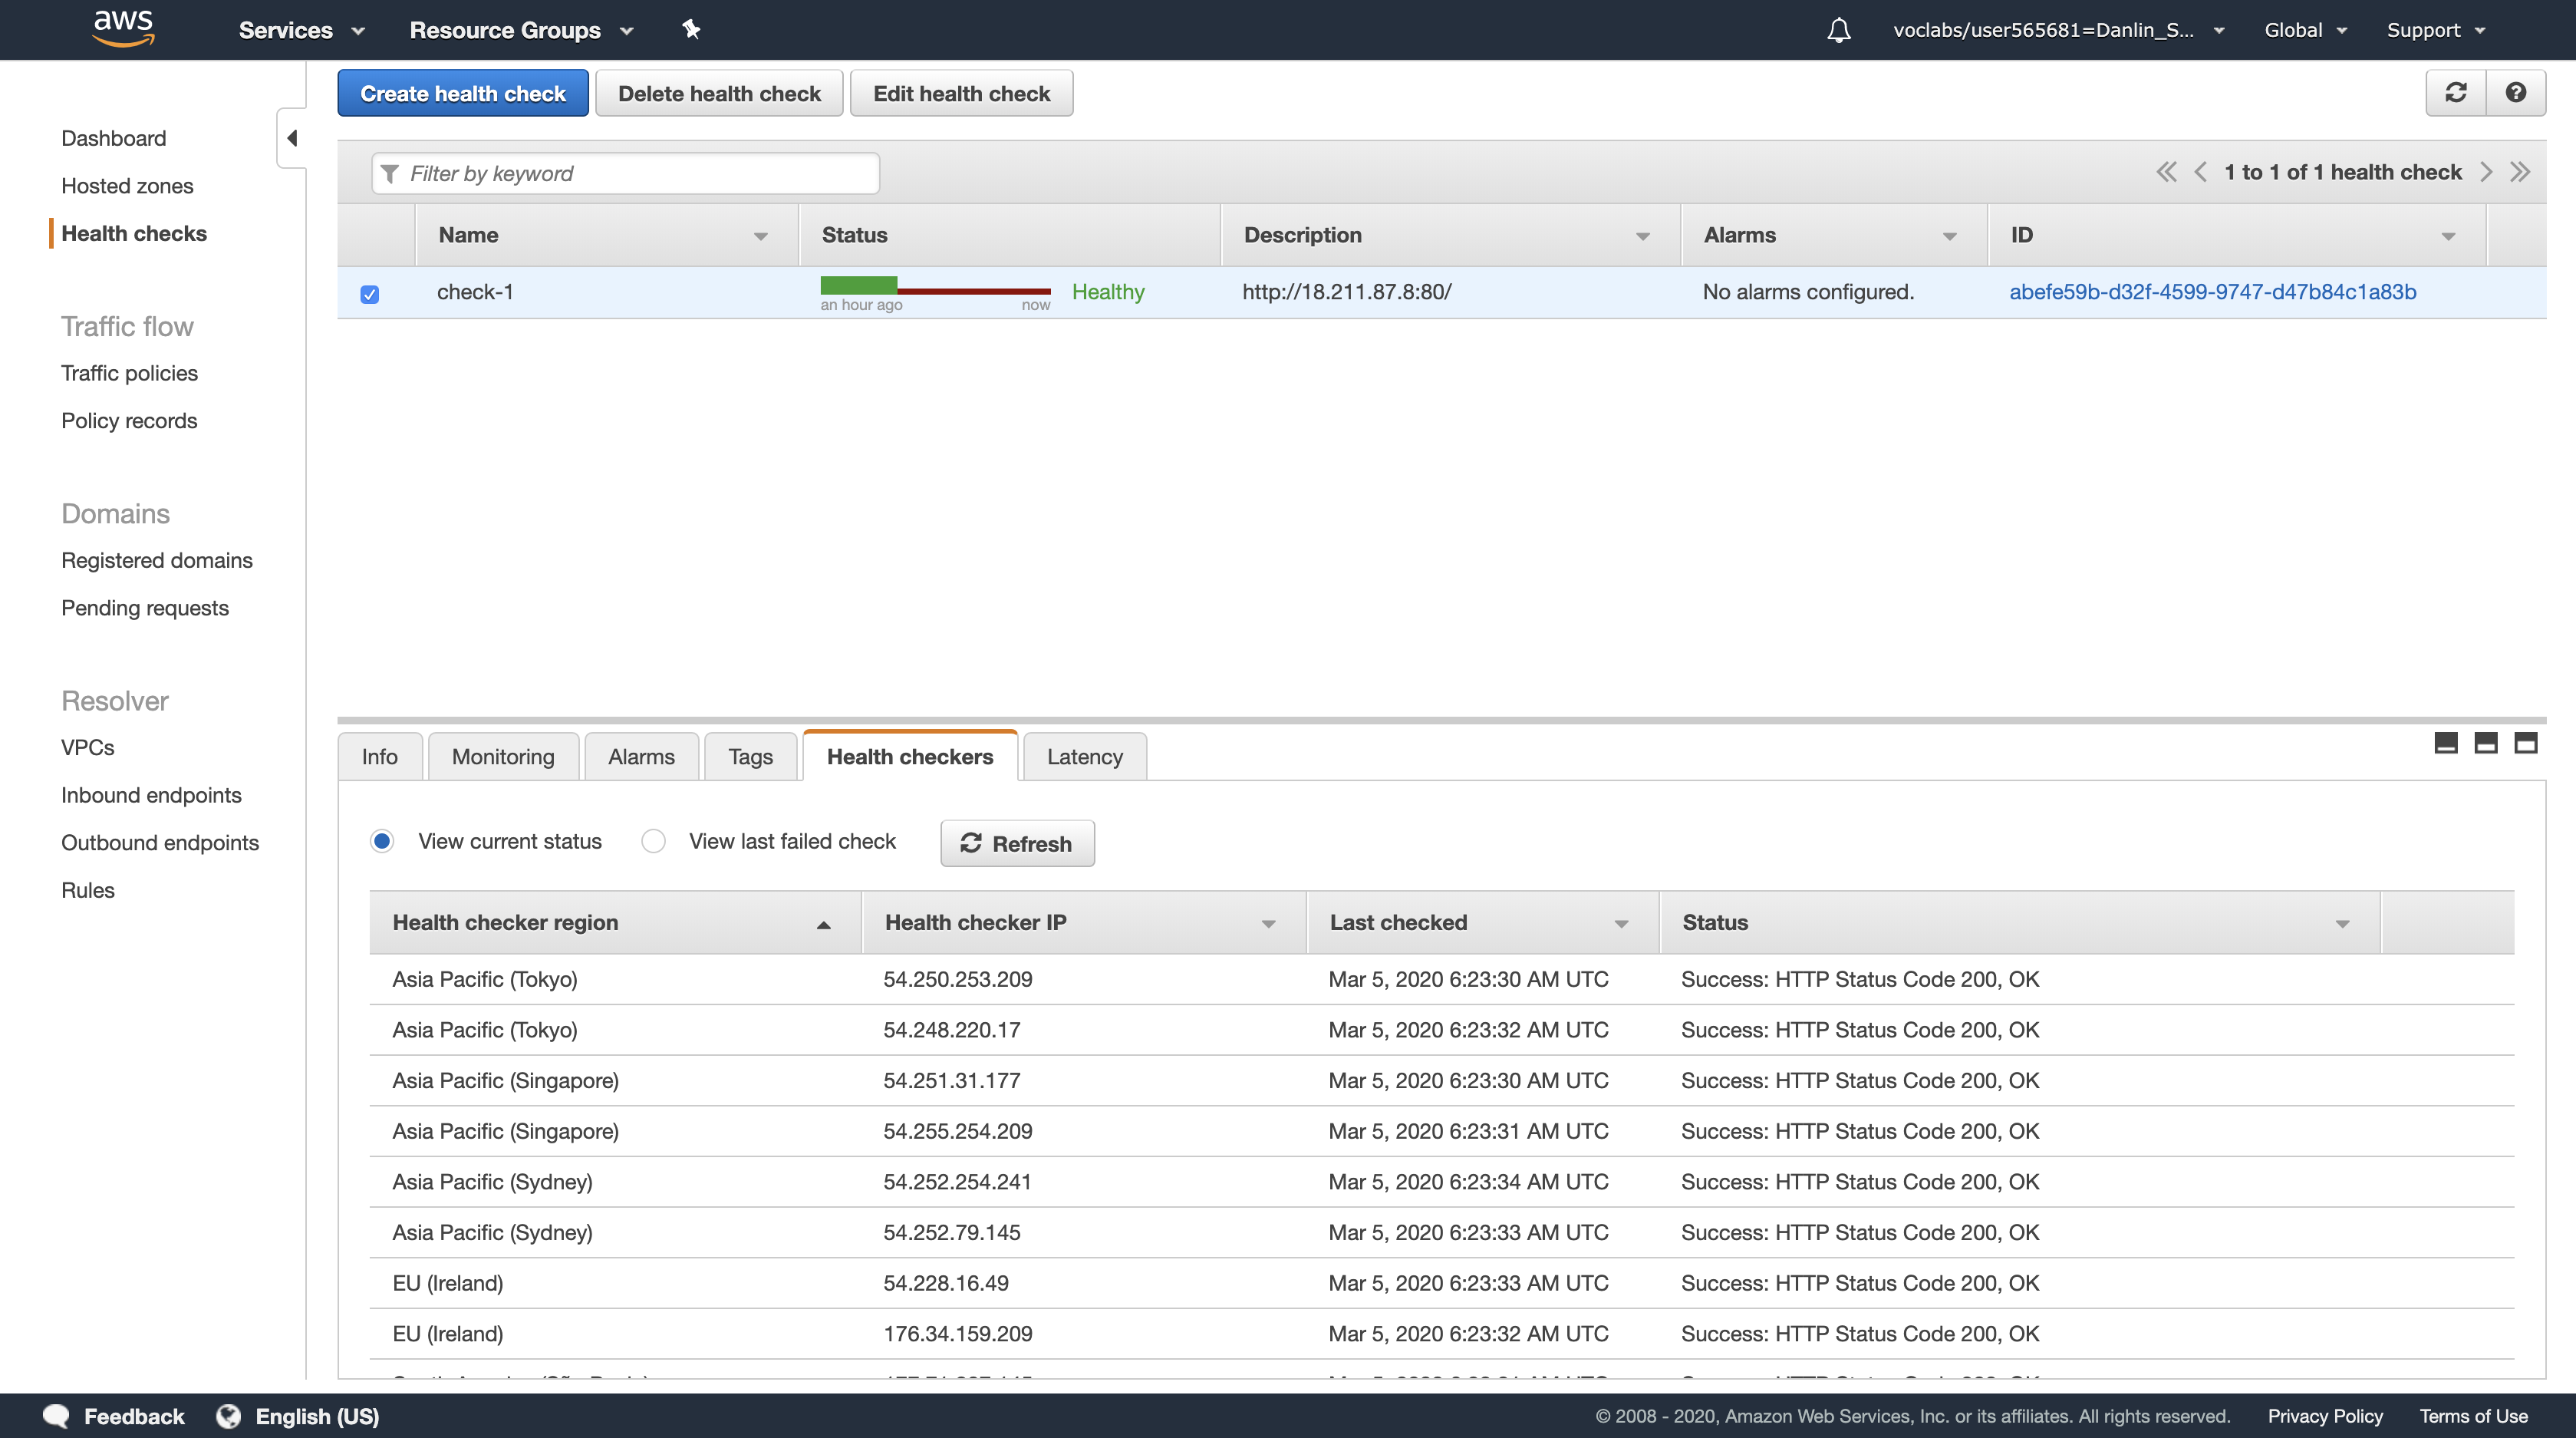This screenshot has width=2576, height=1438.
Task: Select View current status radio button
Action: (x=381, y=841)
